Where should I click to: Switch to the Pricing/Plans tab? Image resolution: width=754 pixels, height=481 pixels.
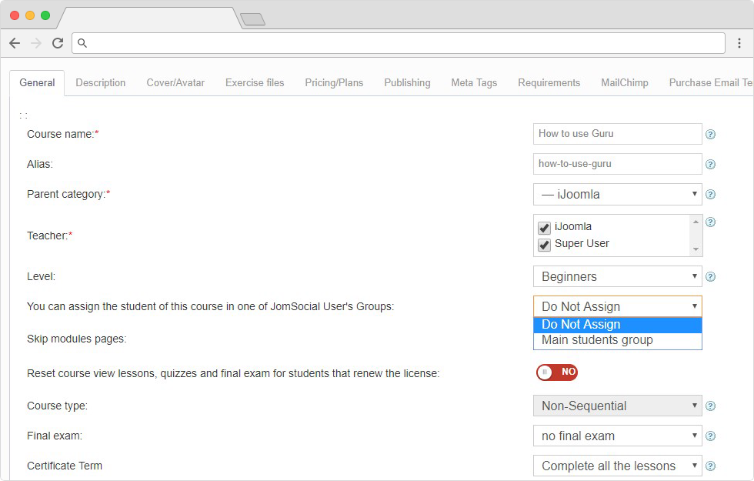tap(334, 83)
